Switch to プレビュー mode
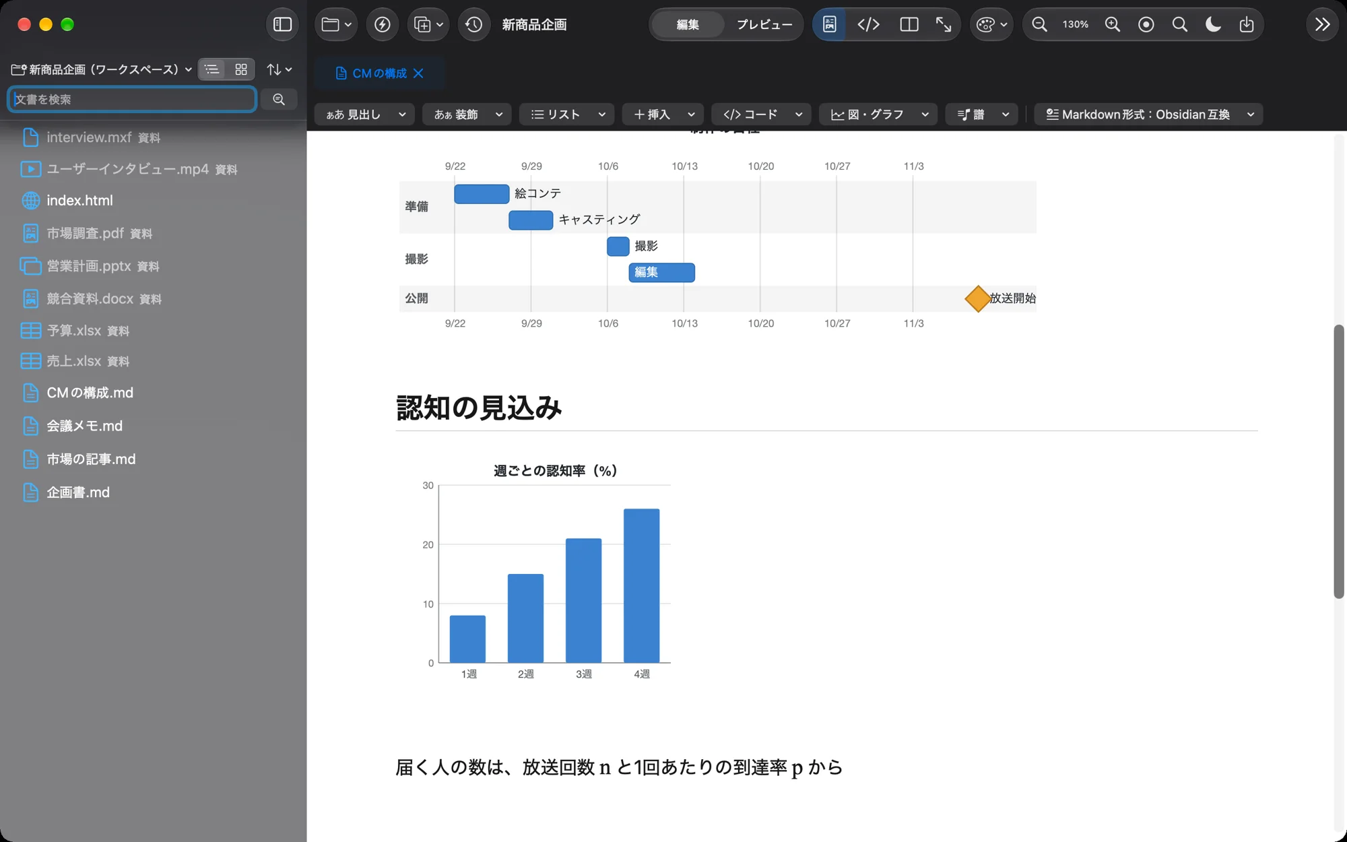The image size is (1347, 842). (764, 24)
